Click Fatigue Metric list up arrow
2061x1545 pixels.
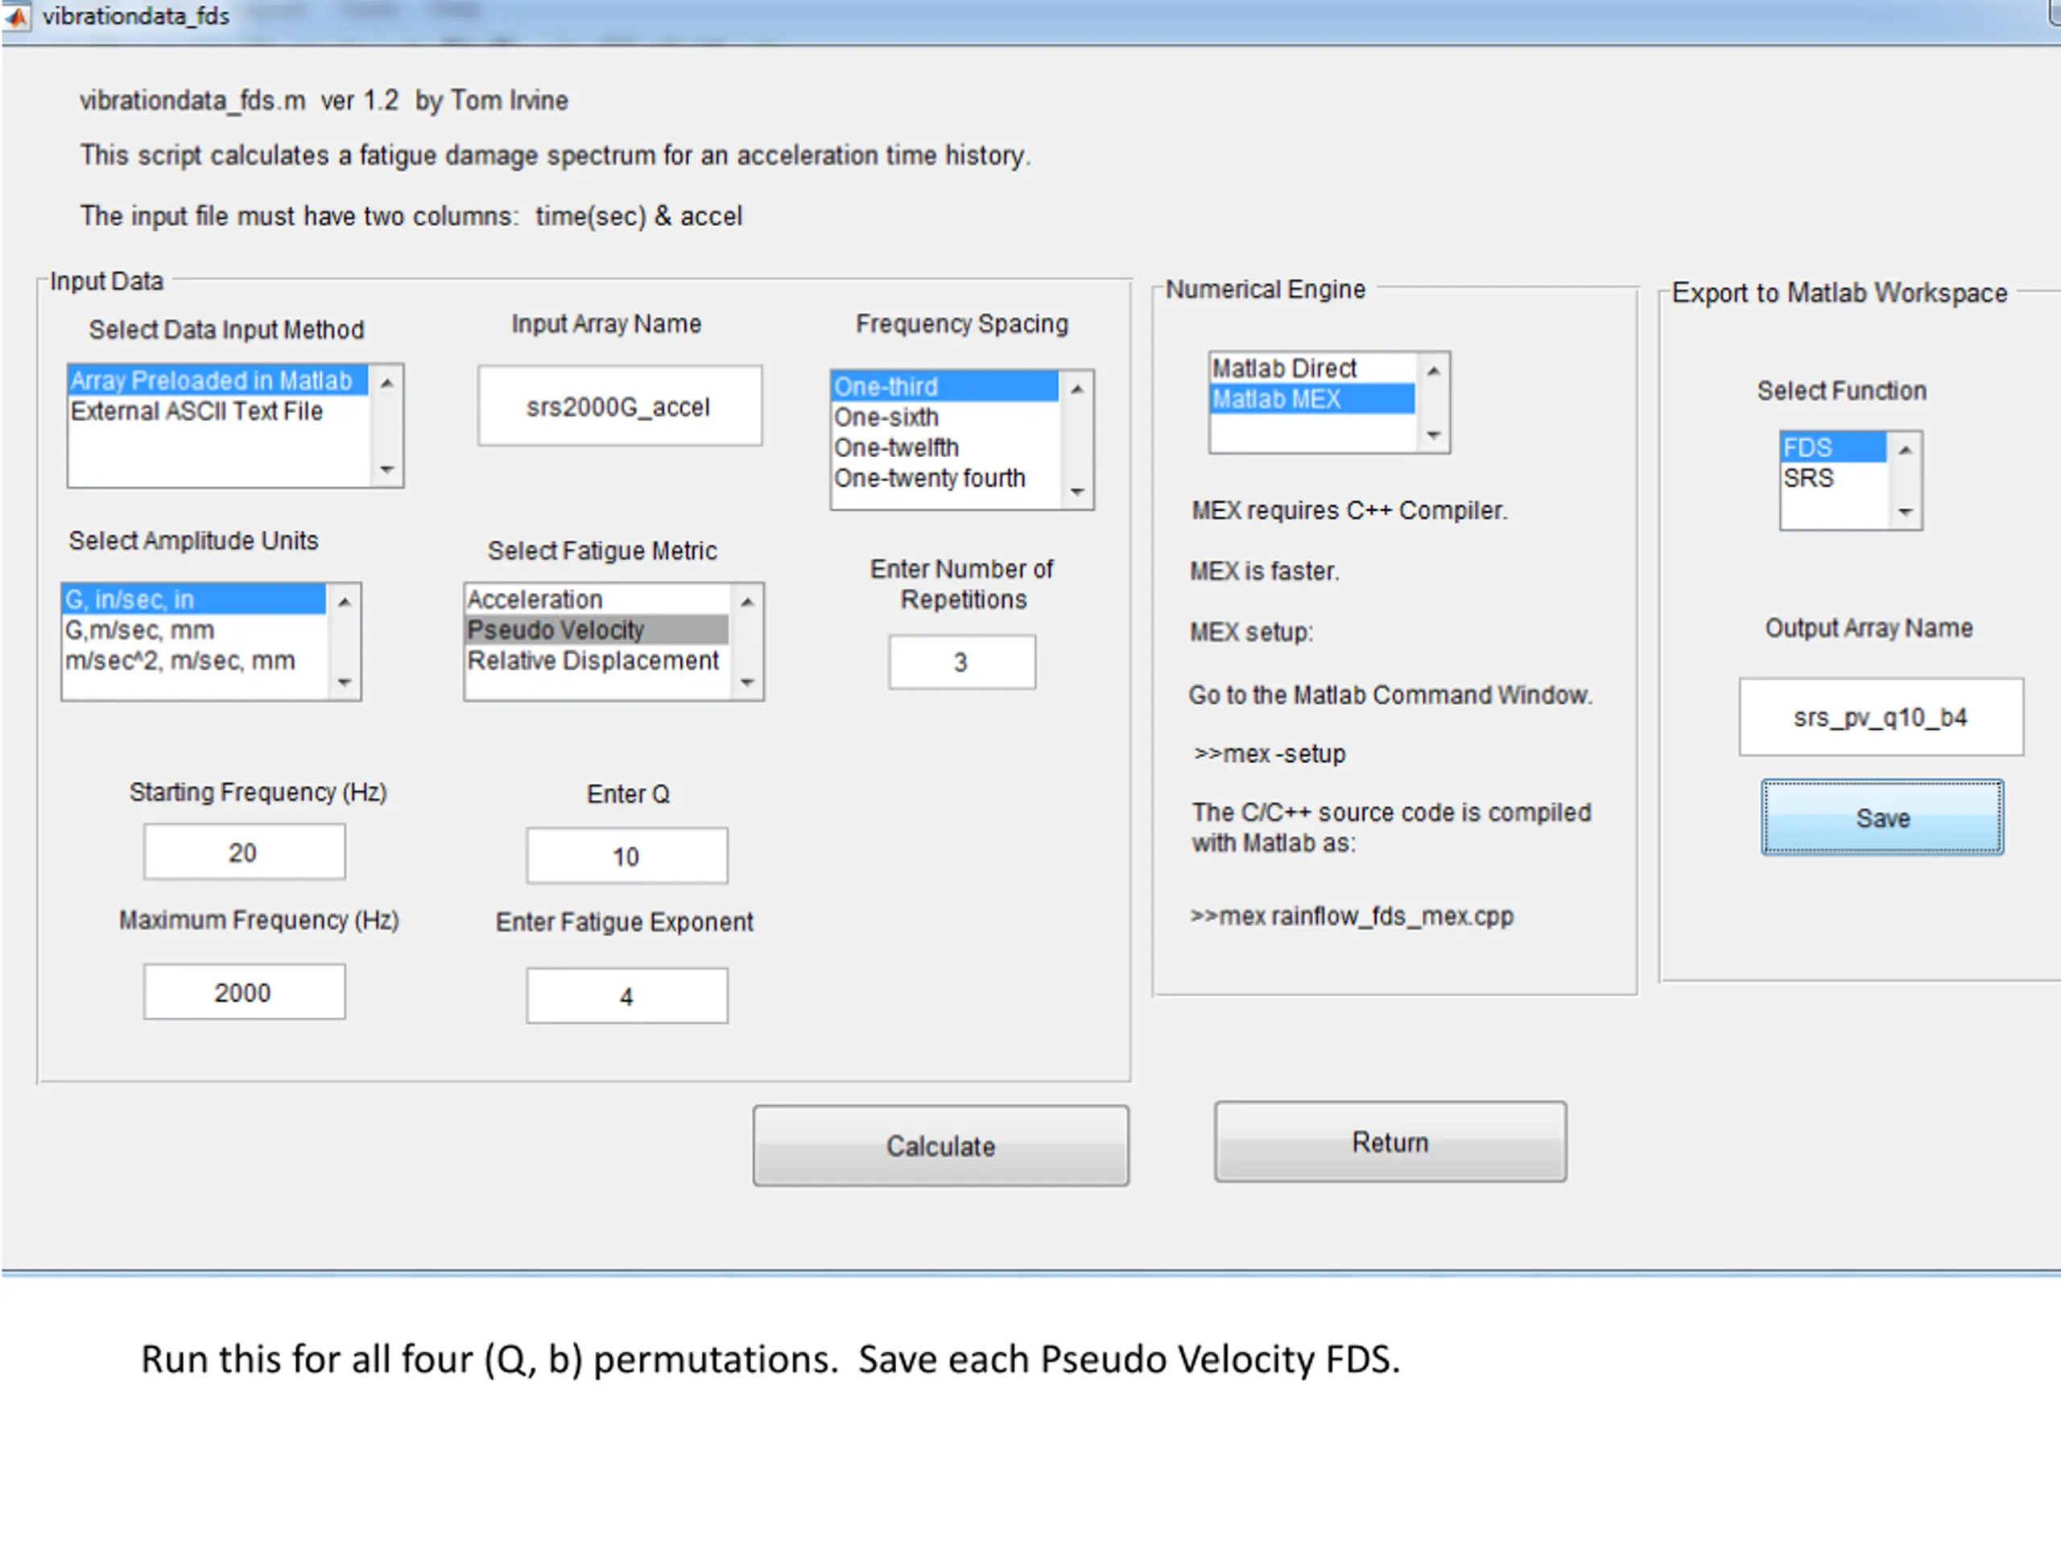[x=747, y=602]
